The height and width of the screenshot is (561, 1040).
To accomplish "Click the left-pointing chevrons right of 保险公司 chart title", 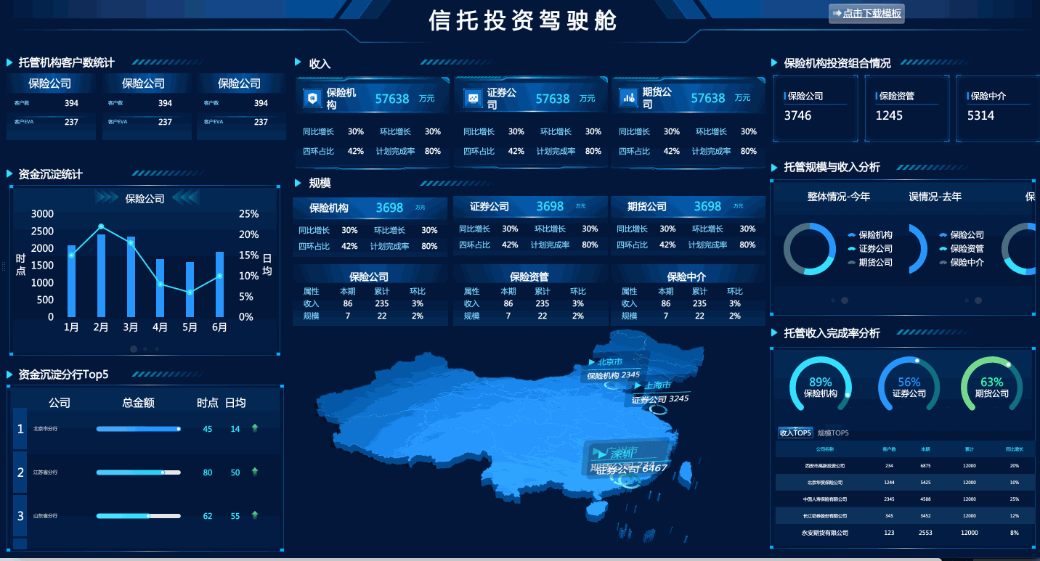I will pos(185,197).
